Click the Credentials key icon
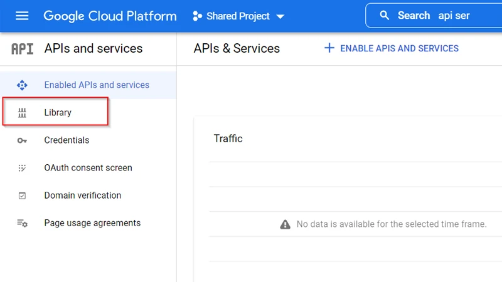502x282 pixels. 23,140
